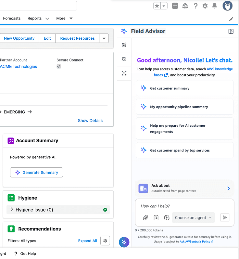239x259 pixels.
Task: Open Recommendations filter settings gear
Action: coord(105,241)
